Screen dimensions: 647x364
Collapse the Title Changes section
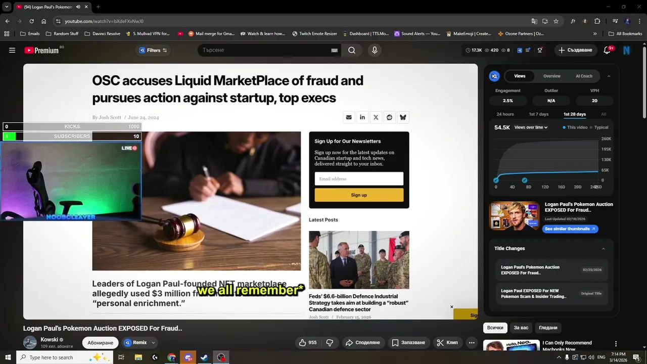pyautogui.click(x=604, y=249)
